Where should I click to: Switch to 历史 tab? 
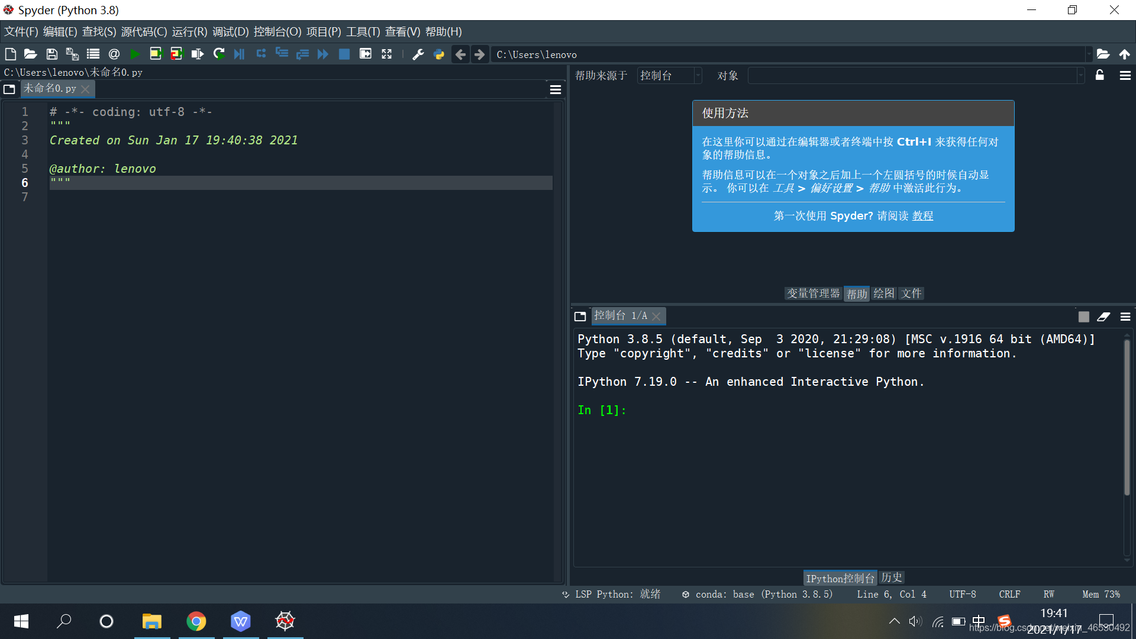pyautogui.click(x=892, y=577)
